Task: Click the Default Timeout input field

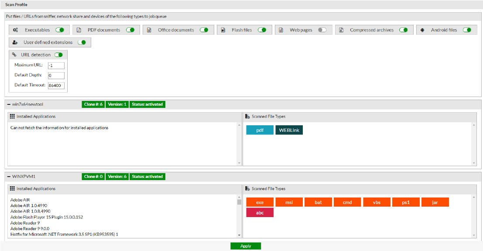Action: [x=56, y=85]
